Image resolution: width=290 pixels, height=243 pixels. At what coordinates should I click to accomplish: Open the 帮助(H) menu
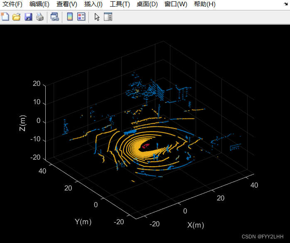tap(204, 4)
